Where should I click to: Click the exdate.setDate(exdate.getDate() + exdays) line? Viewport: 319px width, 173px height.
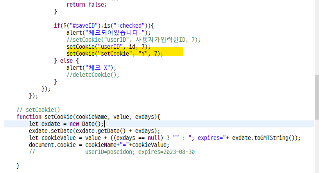(x=94, y=131)
